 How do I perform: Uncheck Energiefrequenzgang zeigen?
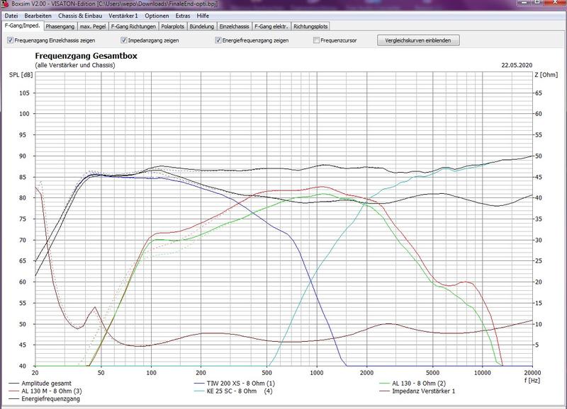click(219, 40)
